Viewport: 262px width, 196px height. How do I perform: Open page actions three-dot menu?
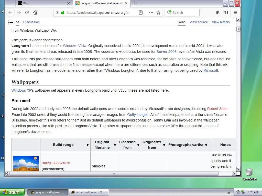(151, 13)
